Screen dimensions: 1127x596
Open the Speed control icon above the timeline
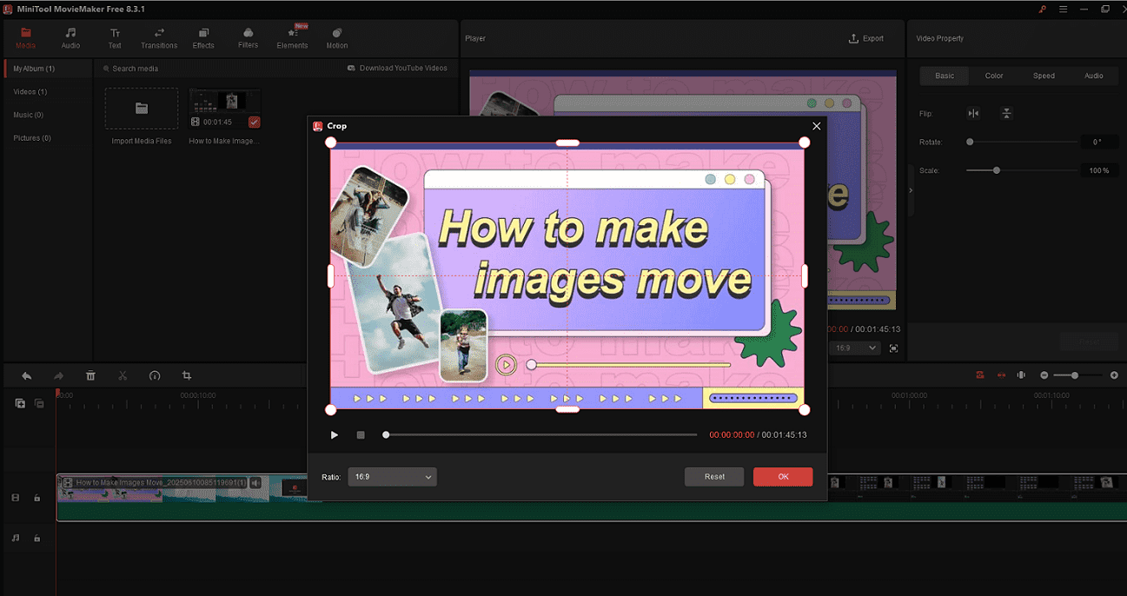point(155,375)
